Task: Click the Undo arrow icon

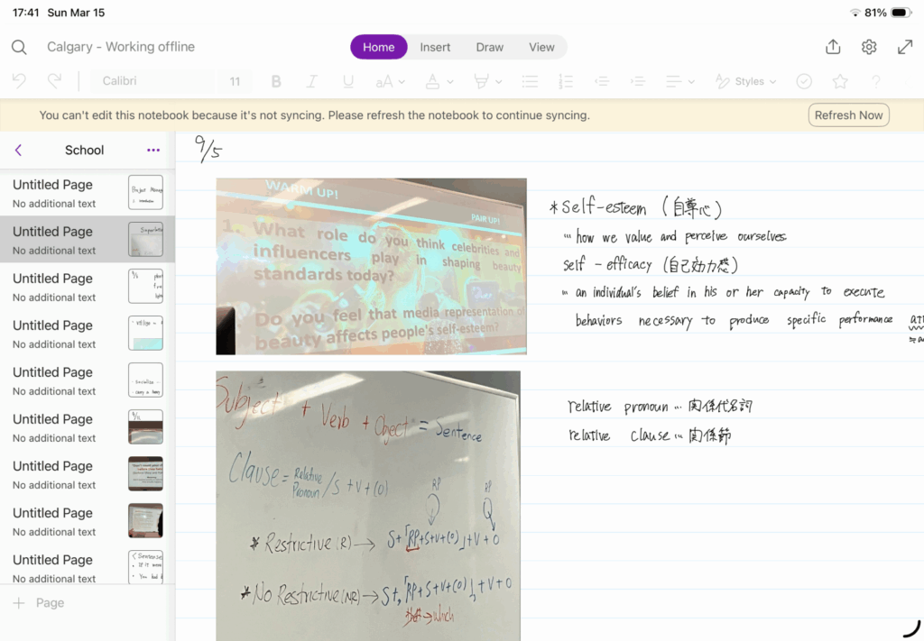Action: click(x=19, y=81)
